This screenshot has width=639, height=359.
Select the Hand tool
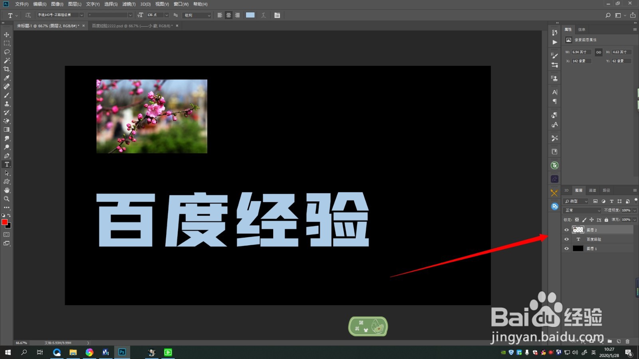pyautogui.click(x=7, y=190)
